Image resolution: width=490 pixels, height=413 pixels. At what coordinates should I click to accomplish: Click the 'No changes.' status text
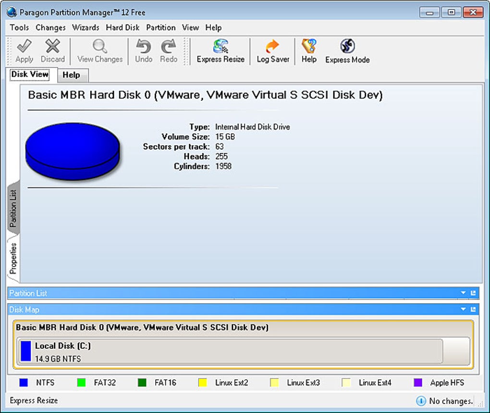coord(451,401)
